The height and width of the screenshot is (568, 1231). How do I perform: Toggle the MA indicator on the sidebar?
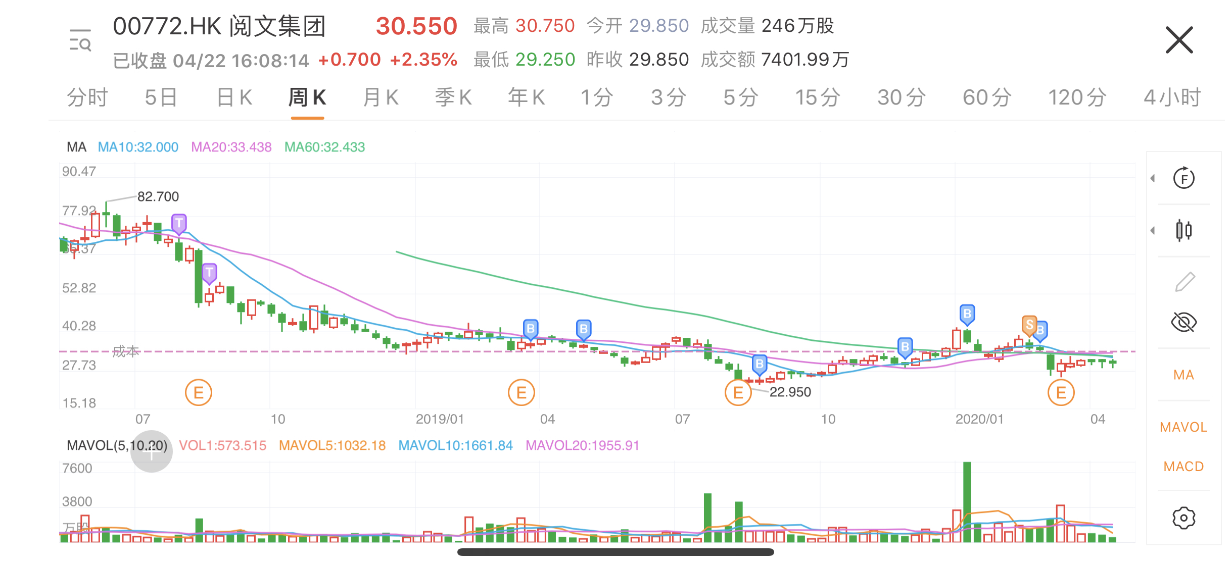point(1183,375)
